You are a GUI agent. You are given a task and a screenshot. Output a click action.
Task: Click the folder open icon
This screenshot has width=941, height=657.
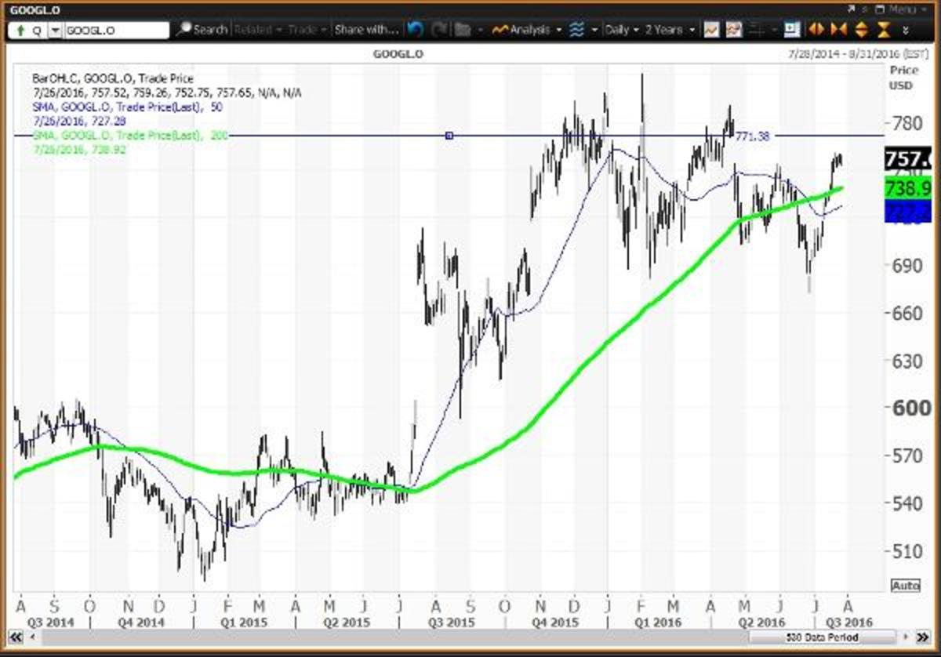click(x=463, y=30)
